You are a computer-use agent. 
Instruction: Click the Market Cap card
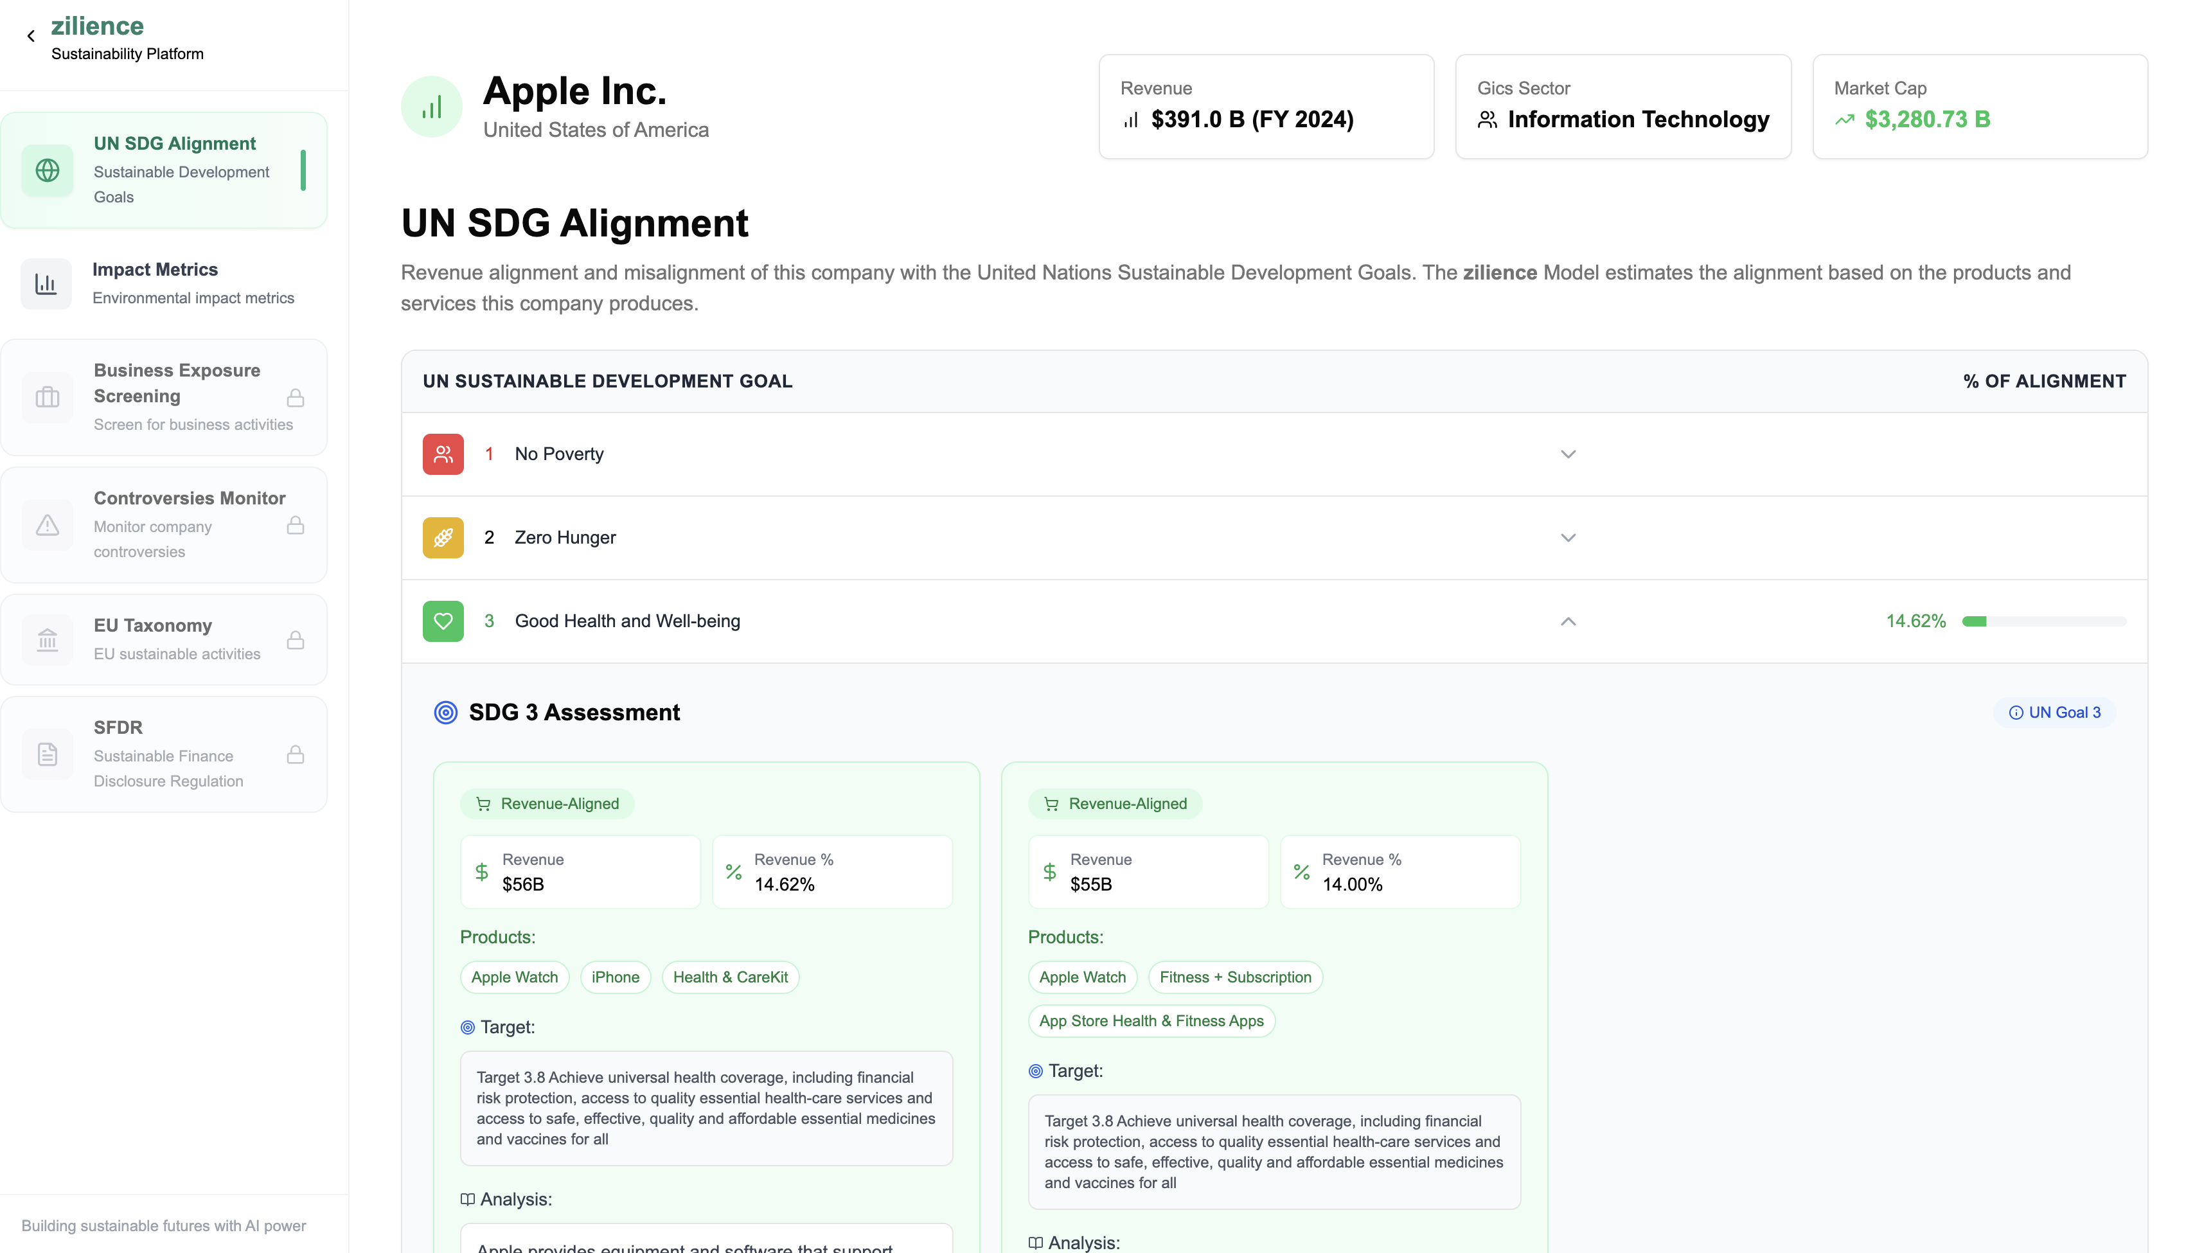pos(1980,107)
